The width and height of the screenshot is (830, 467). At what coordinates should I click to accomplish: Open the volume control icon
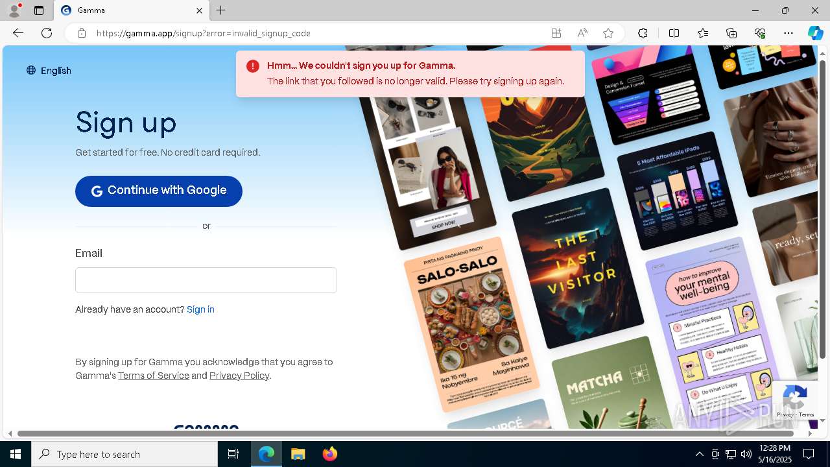[x=746, y=454]
